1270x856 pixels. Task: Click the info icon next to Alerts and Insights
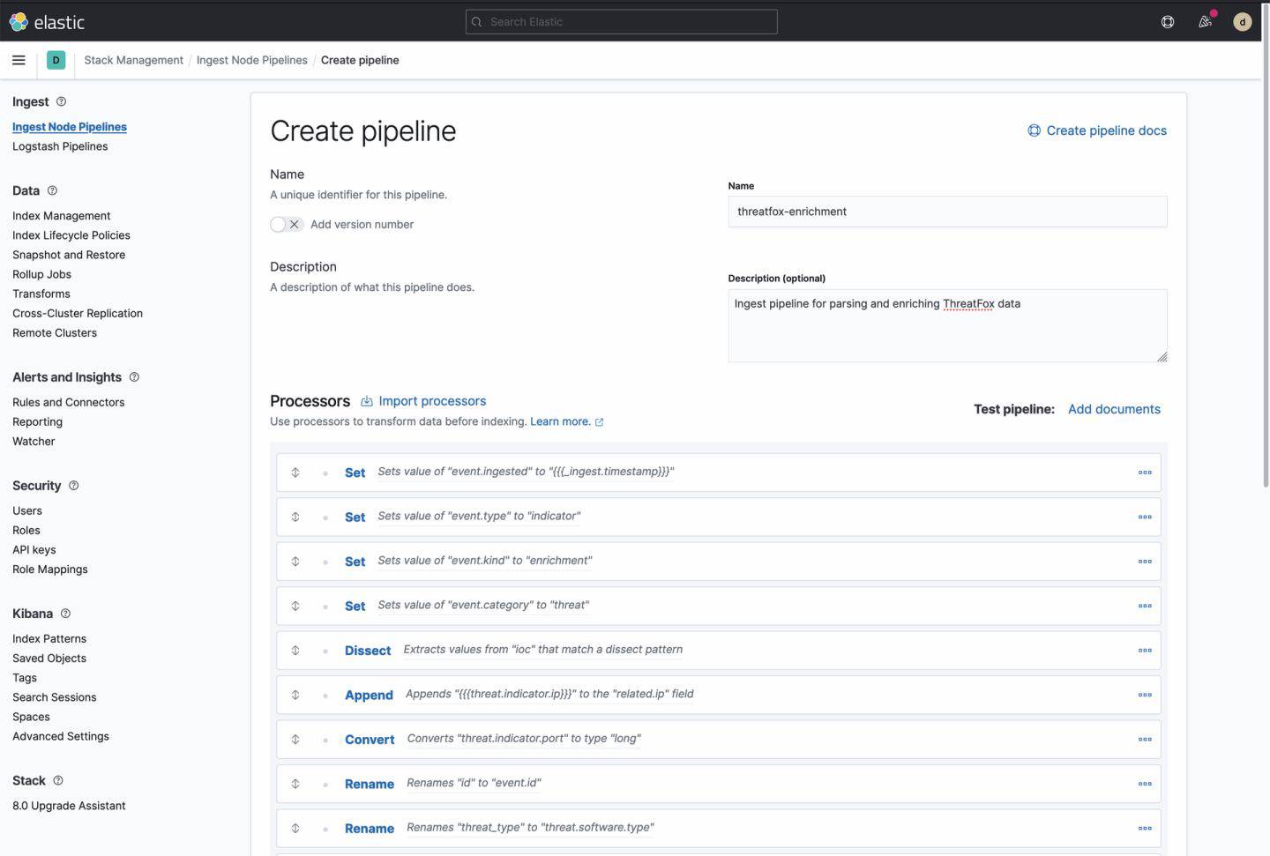[134, 376]
